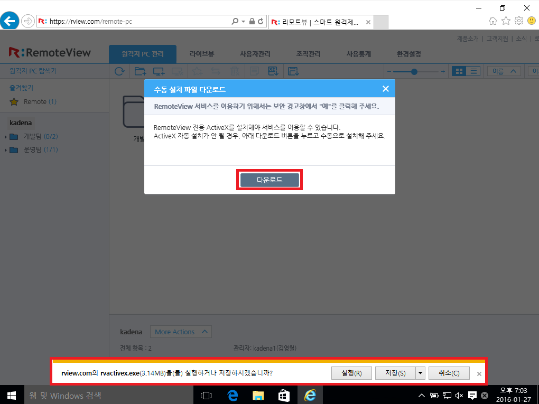This screenshot has width=539, height=404.
Task: Click the browser tools gear icon
Action: 519,21
